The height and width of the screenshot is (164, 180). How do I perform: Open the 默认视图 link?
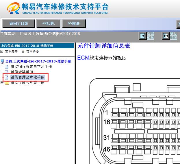tap(174, 36)
